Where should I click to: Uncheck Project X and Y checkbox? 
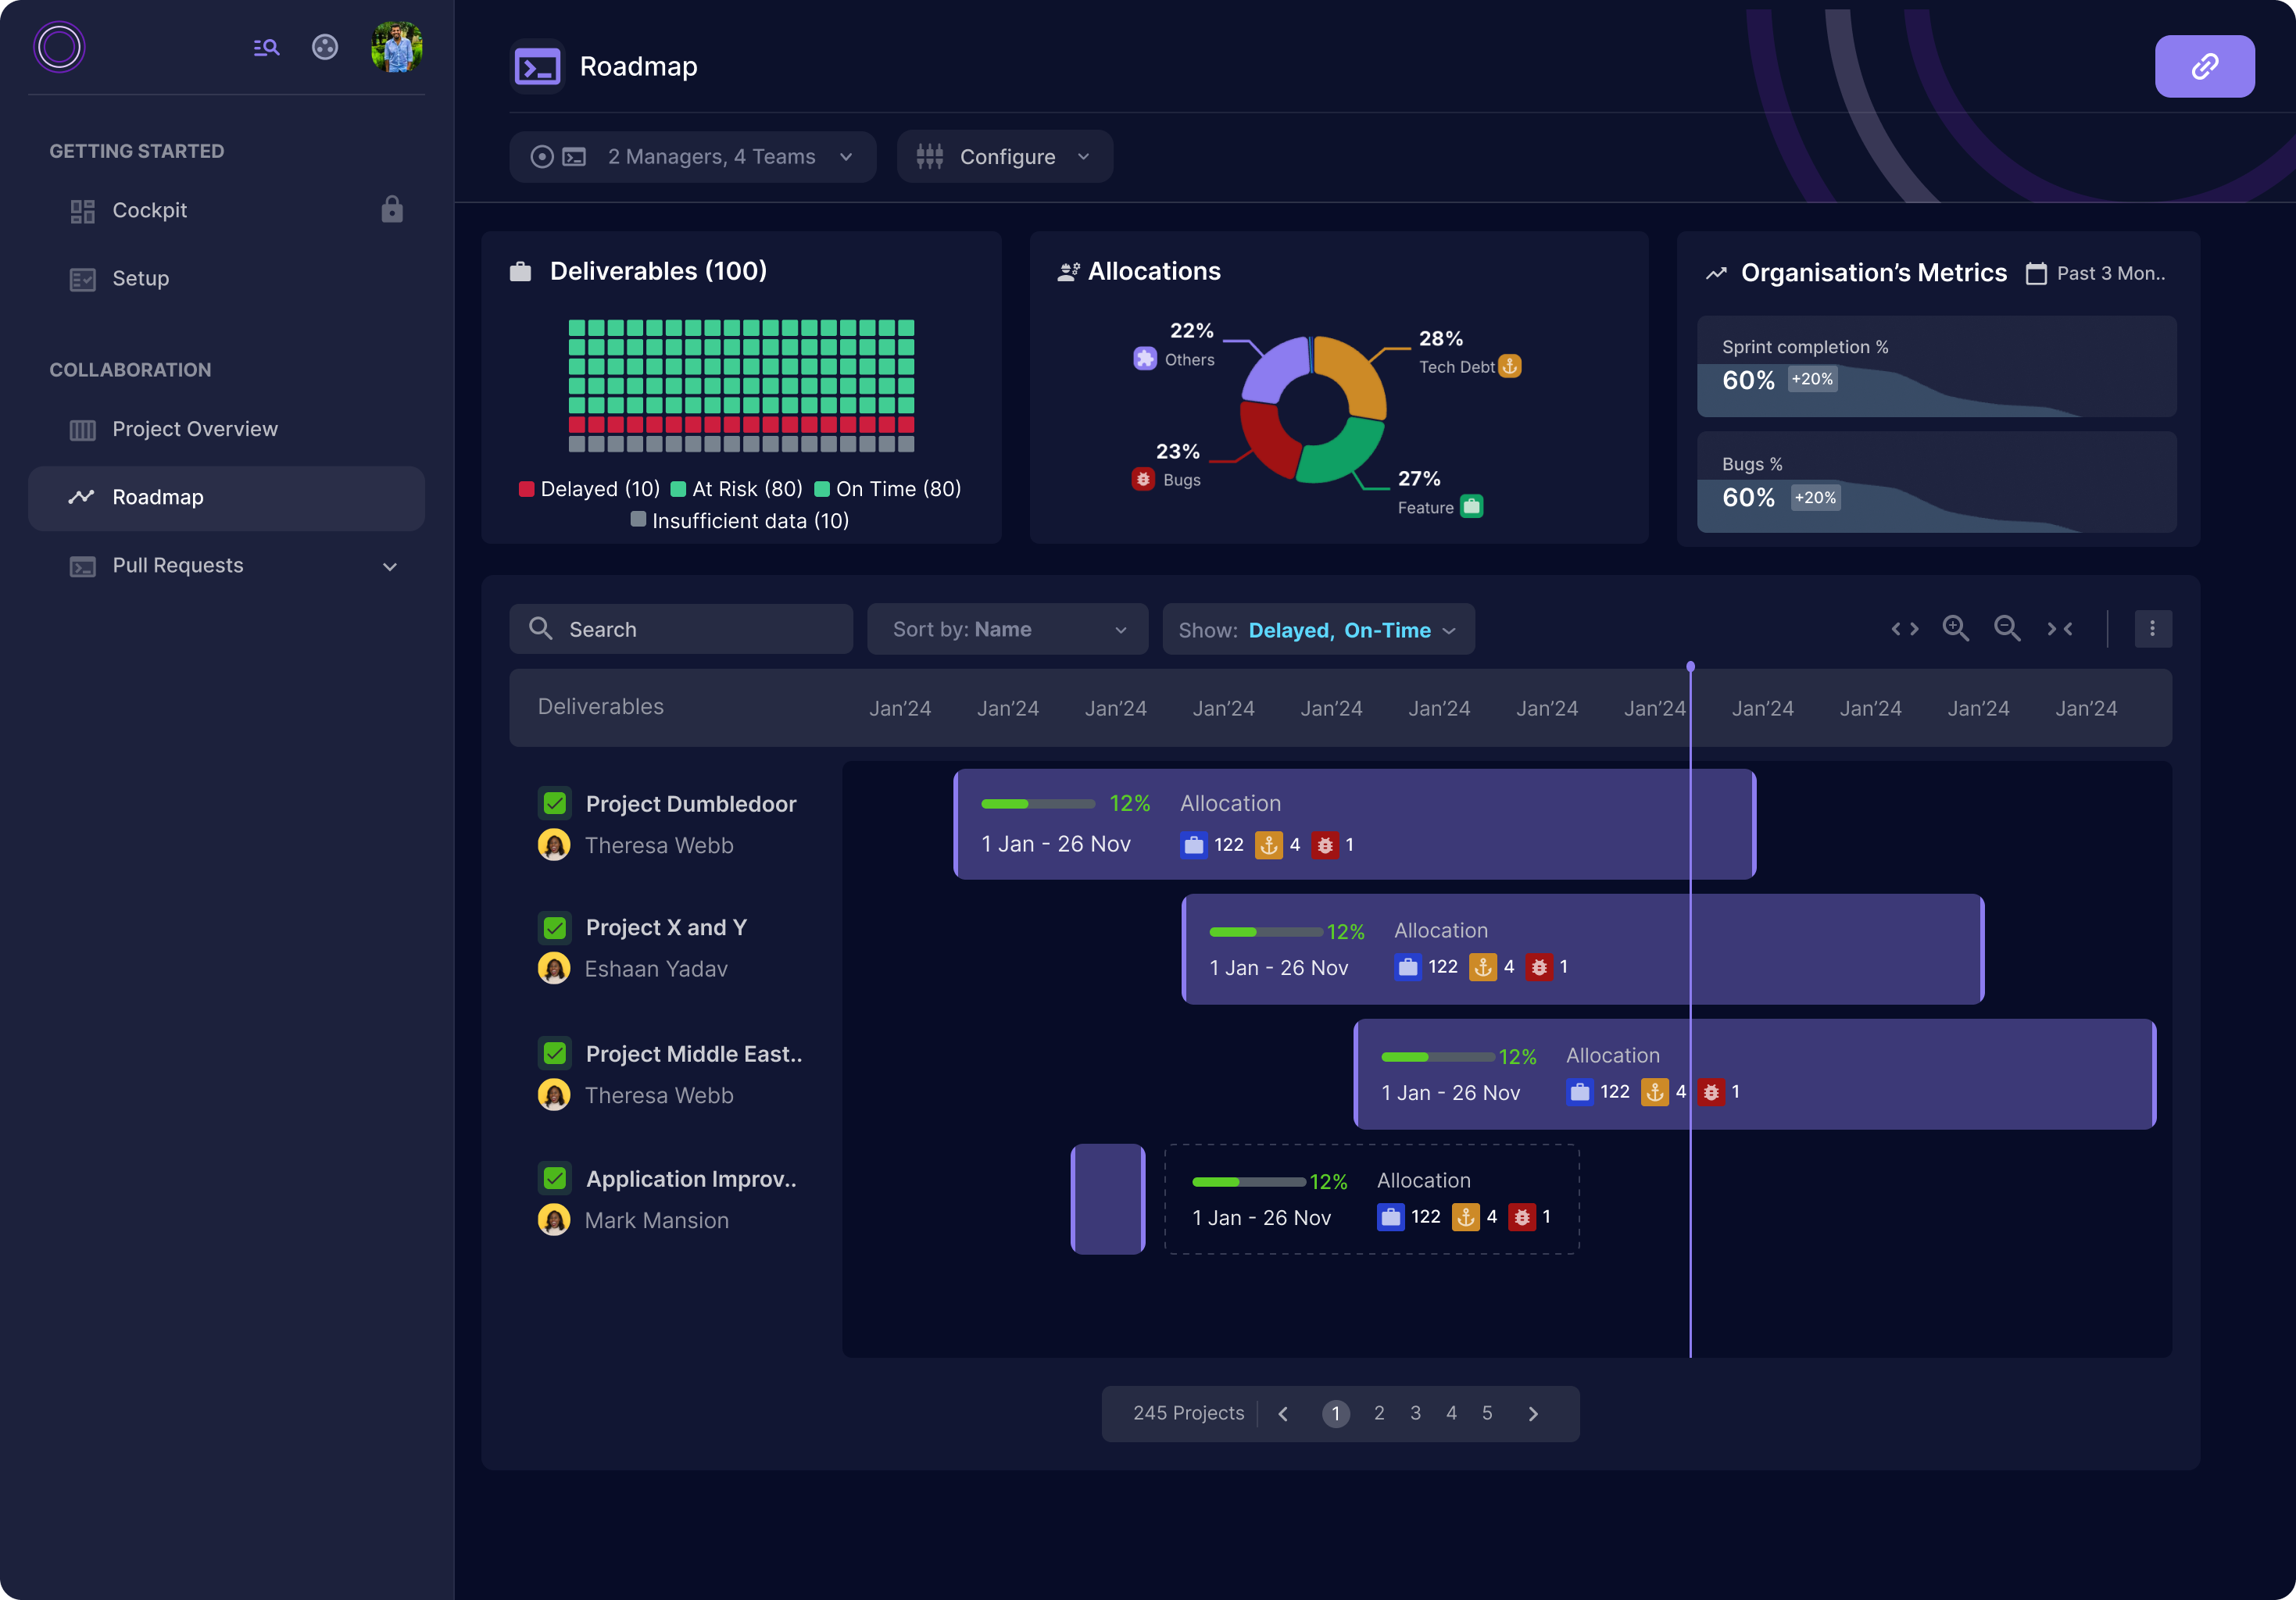pos(555,927)
